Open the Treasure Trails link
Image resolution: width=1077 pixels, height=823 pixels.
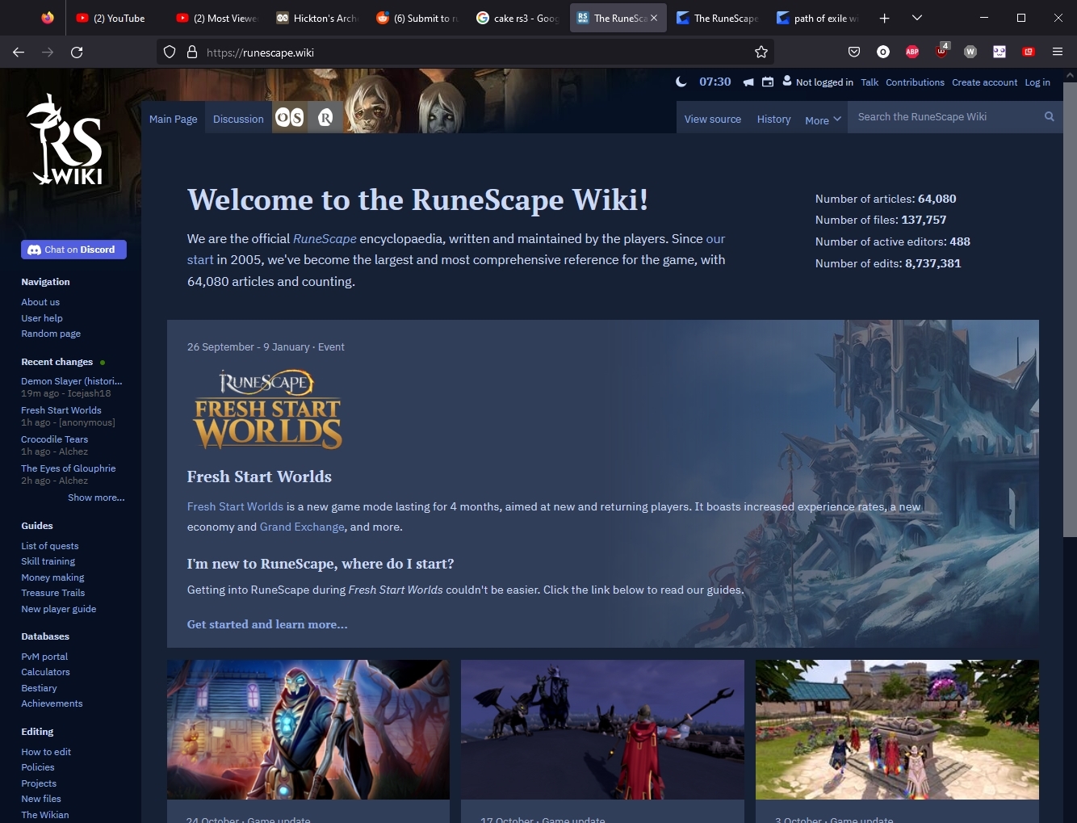[x=52, y=593]
